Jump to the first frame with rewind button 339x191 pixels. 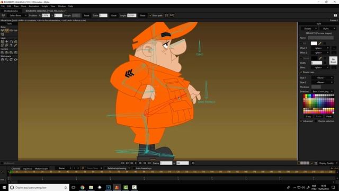pos(122,163)
